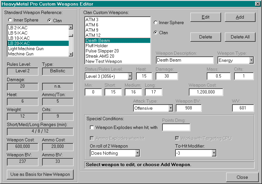Select ATM 12 custom weapon
The height and width of the screenshot is (184, 262).
pos(117,35)
